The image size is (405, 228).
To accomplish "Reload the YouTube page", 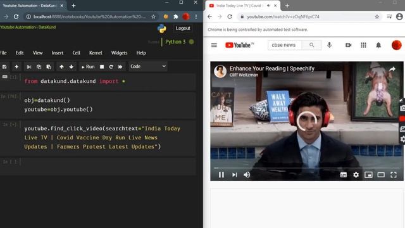I will pos(230,16).
